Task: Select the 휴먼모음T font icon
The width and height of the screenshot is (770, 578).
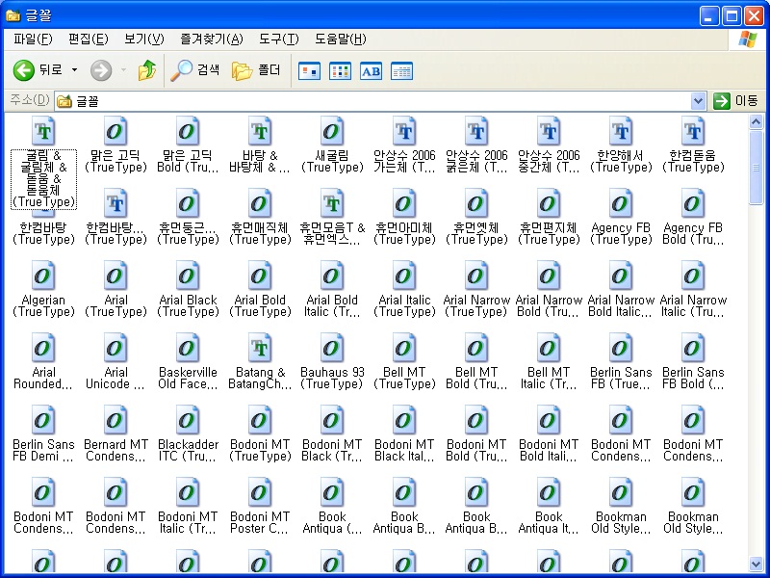Action: [332, 203]
